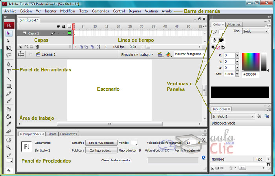
Task: Click hex color field #000000
Action: 251,74
